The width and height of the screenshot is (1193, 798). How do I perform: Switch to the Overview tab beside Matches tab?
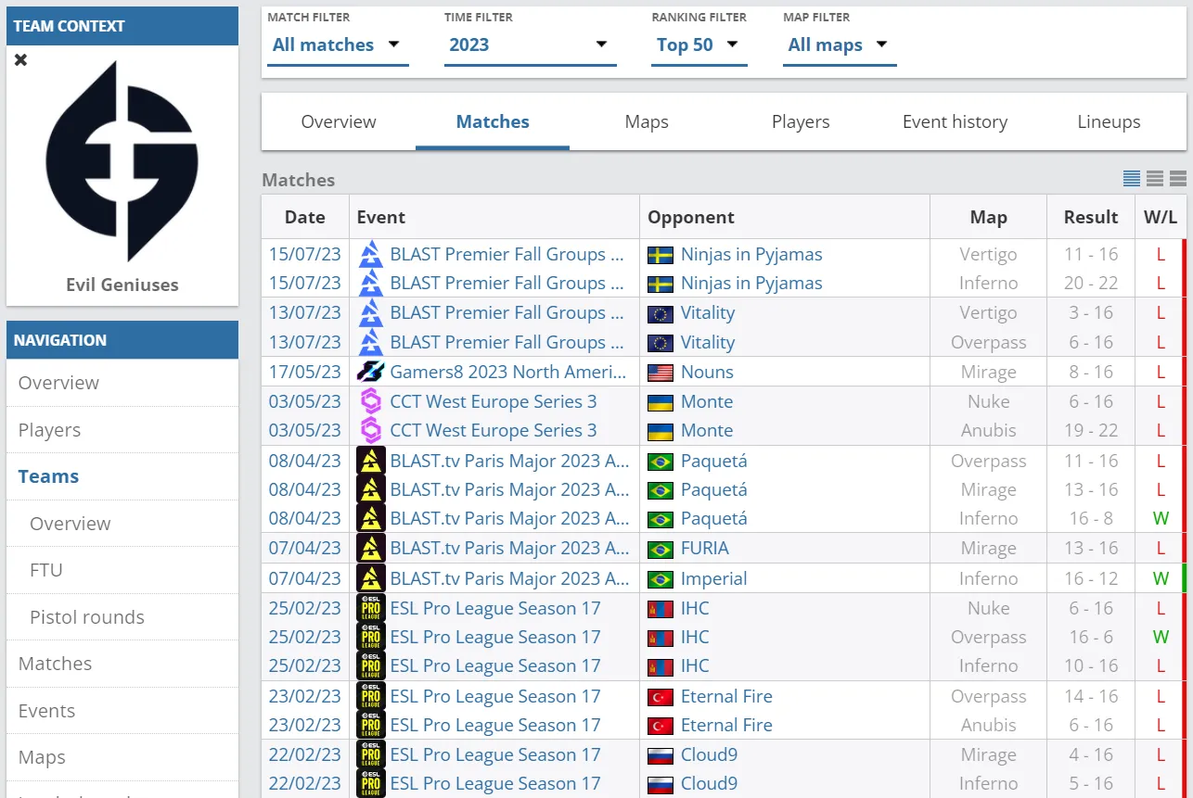339,122
